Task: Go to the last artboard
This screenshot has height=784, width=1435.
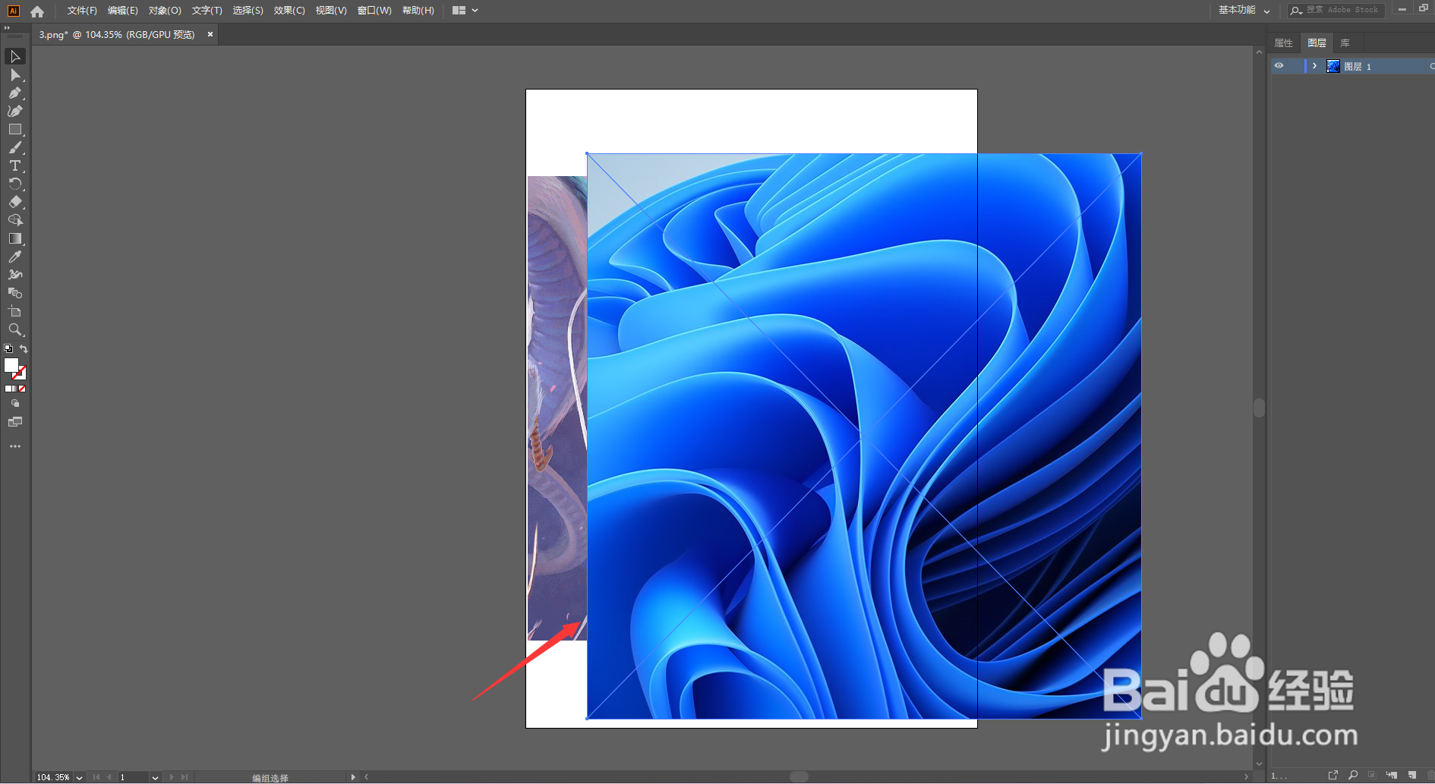Action: click(184, 778)
